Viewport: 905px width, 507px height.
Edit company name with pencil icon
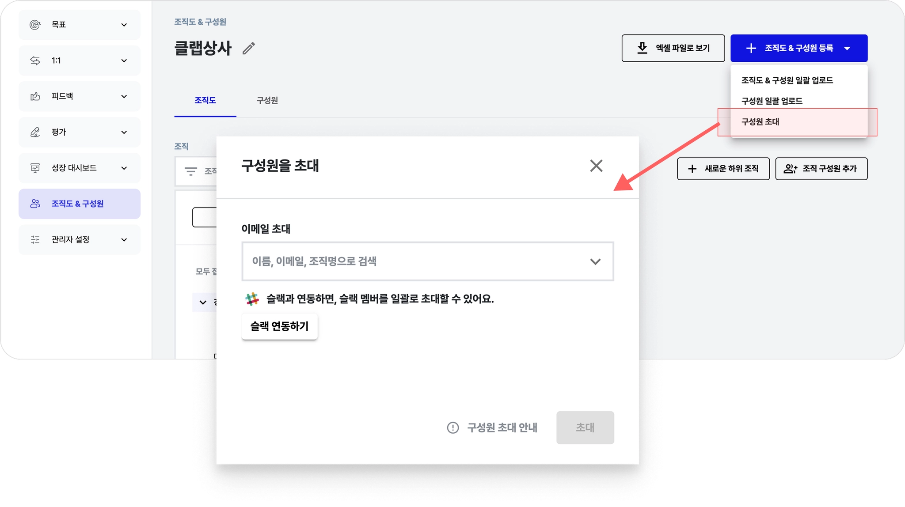(249, 48)
